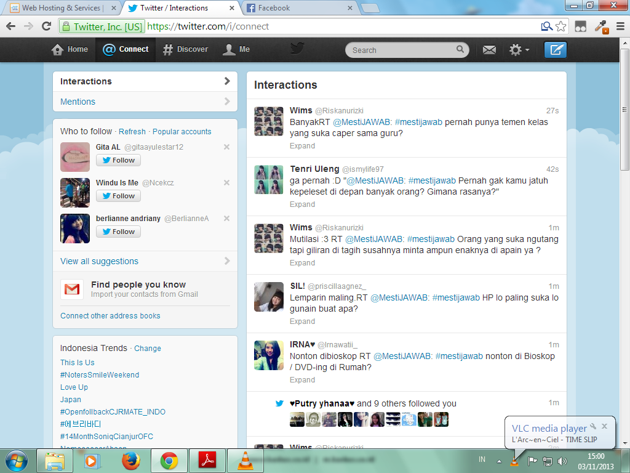This screenshot has width=630, height=473.
Task: Click @MestiJAWAB mention in IRNA tweet
Action: pyautogui.click(x=402, y=356)
